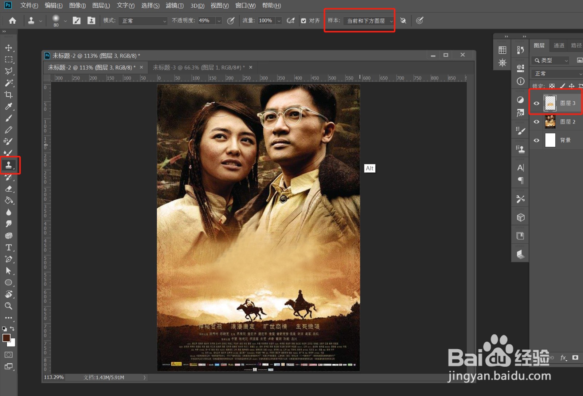Viewport: 583px width, 396px height.
Task: Open the blend Mode 正常 dropdown
Action: (143, 21)
